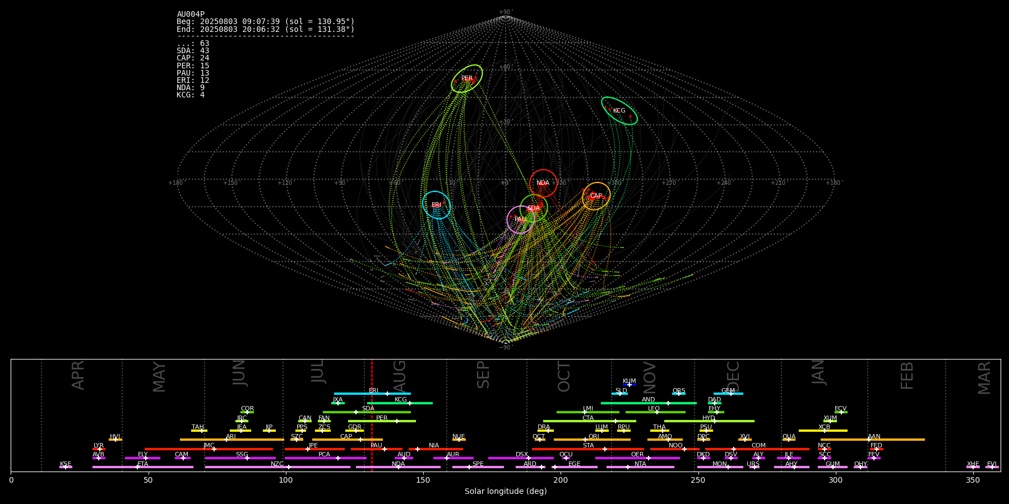Select the XCB yellow bar in timeline

tap(823, 431)
